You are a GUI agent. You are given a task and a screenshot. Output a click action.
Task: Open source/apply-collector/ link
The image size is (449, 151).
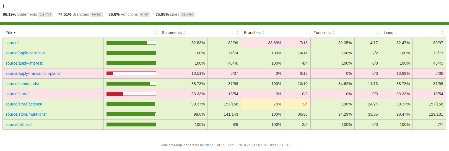[x=25, y=53]
